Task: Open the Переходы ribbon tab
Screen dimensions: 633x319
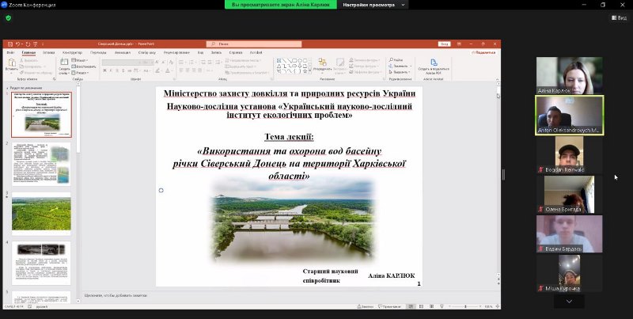Action: coord(98,52)
